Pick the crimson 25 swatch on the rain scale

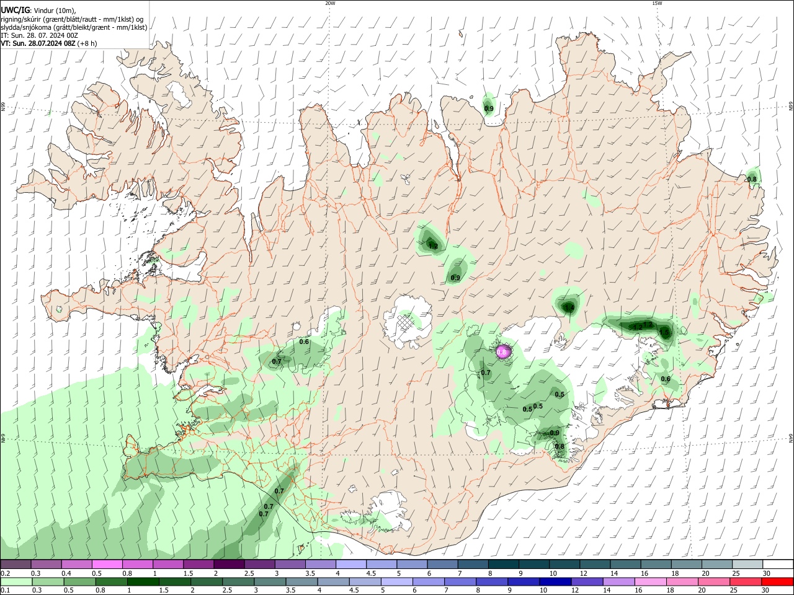[746, 581]
